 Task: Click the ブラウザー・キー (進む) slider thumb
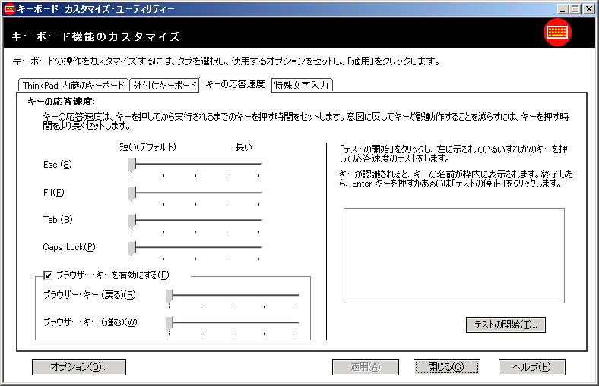click(x=170, y=322)
